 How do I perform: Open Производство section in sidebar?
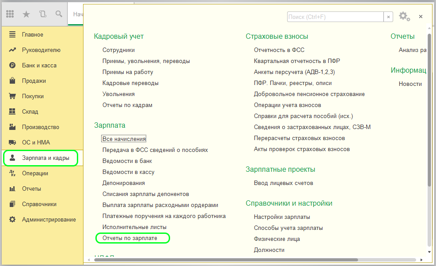click(x=40, y=127)
